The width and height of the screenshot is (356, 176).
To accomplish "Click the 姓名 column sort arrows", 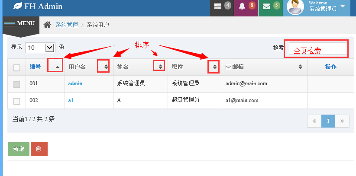I will [x=161, y=67].
